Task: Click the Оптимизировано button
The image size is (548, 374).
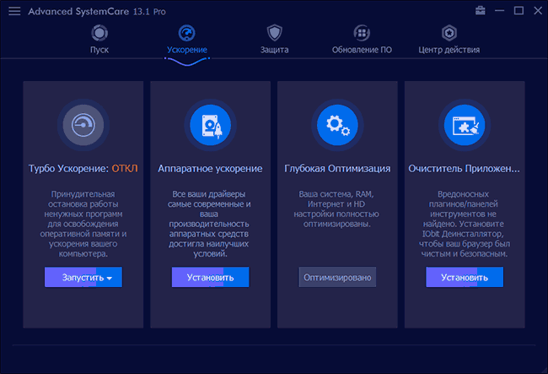Action: (337, 277)
